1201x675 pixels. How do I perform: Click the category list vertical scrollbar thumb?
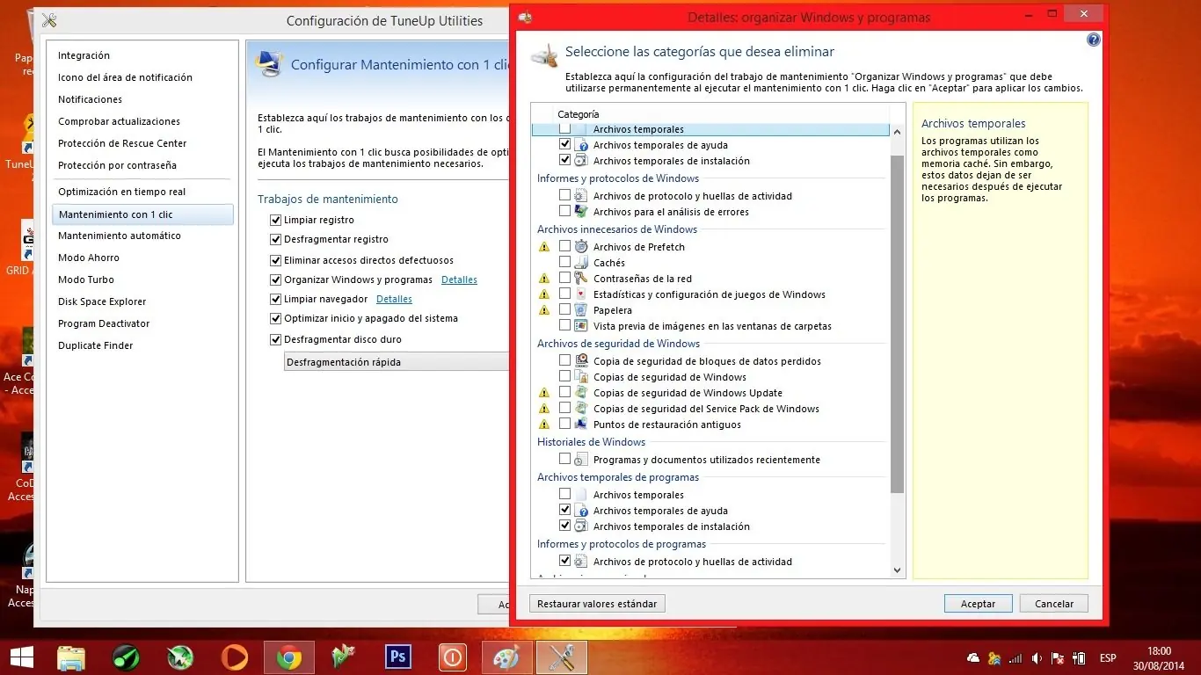[x=898, y=324]
